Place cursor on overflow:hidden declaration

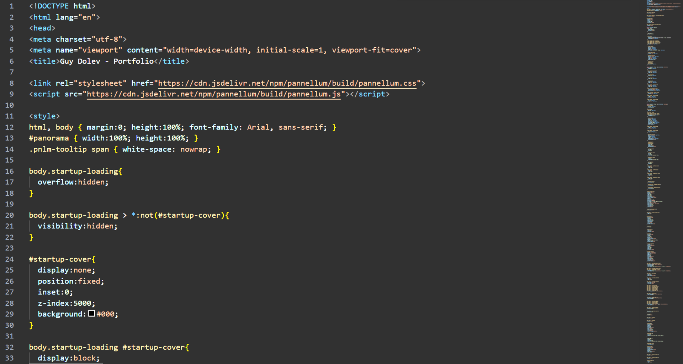click(73, 182)
